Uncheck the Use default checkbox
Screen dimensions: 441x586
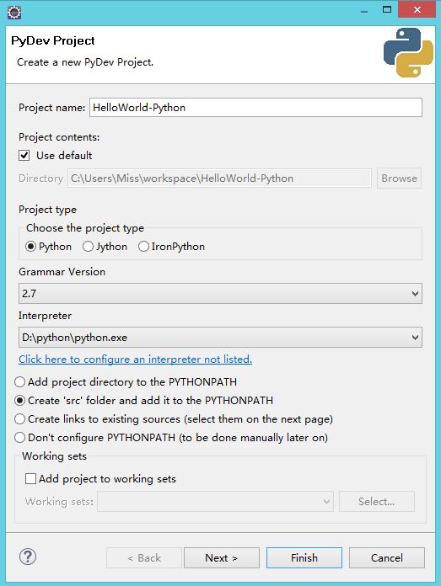click(24, 156)
